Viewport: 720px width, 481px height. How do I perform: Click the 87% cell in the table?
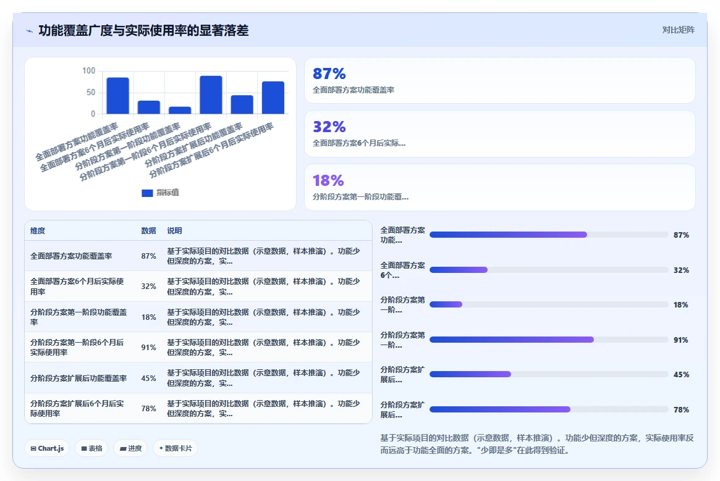tap(148, 256)
